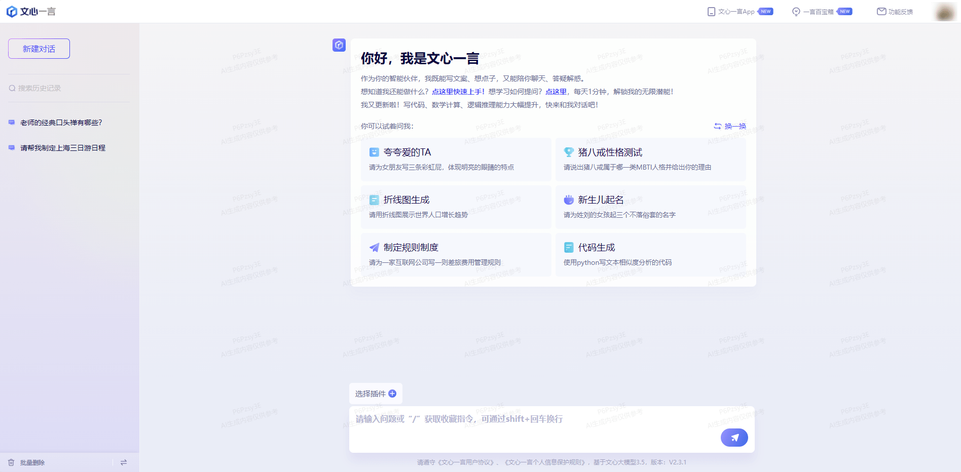The image size is (961, 472).
Task: Follow the 点这里 link about how to ask
Action: [x=556, y=92]
